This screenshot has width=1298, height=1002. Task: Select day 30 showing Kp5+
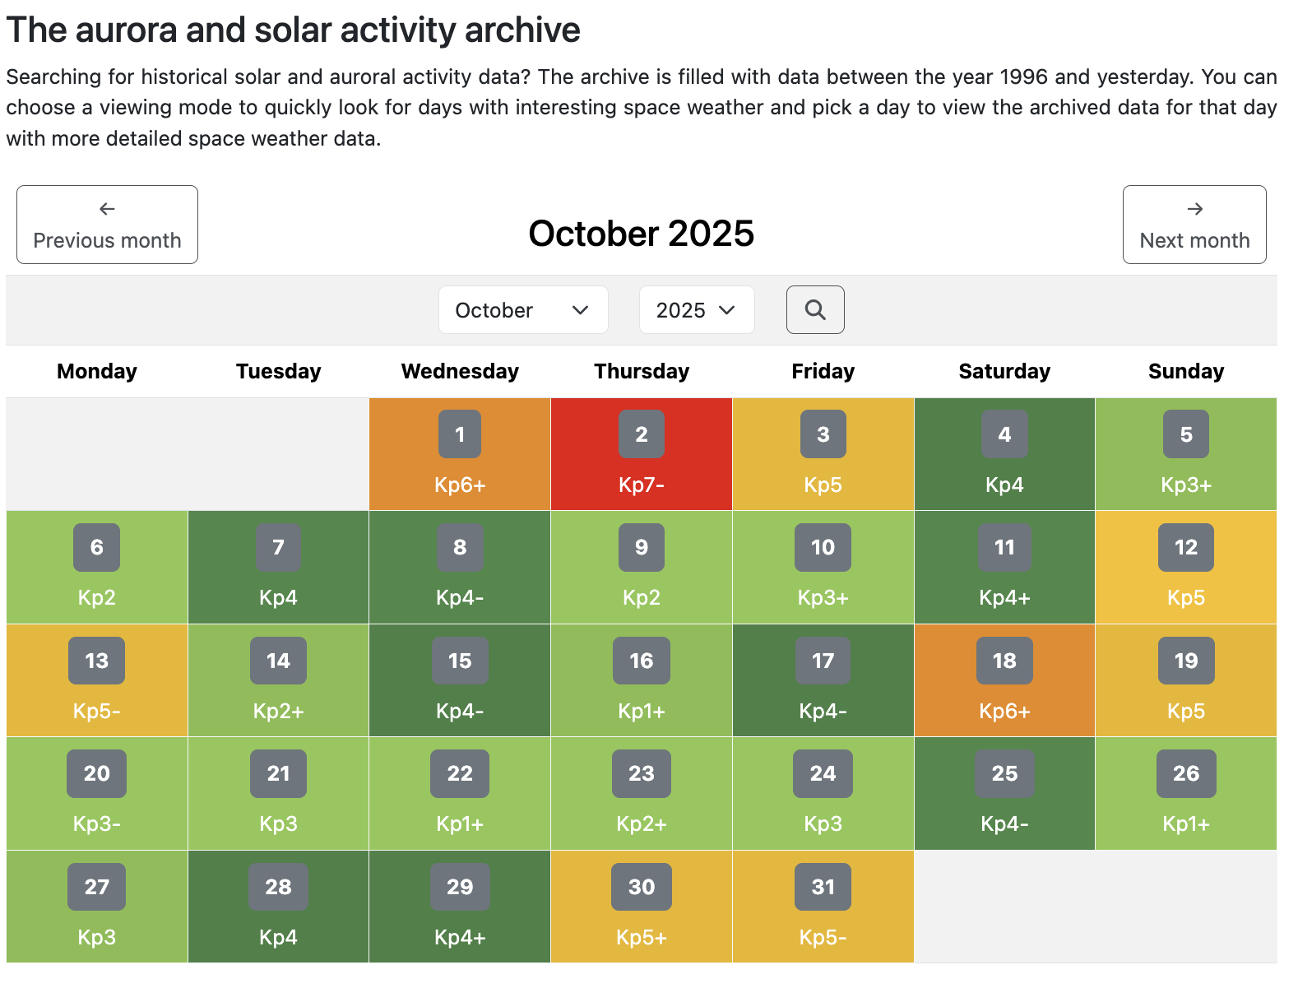[x=641, y=907]
